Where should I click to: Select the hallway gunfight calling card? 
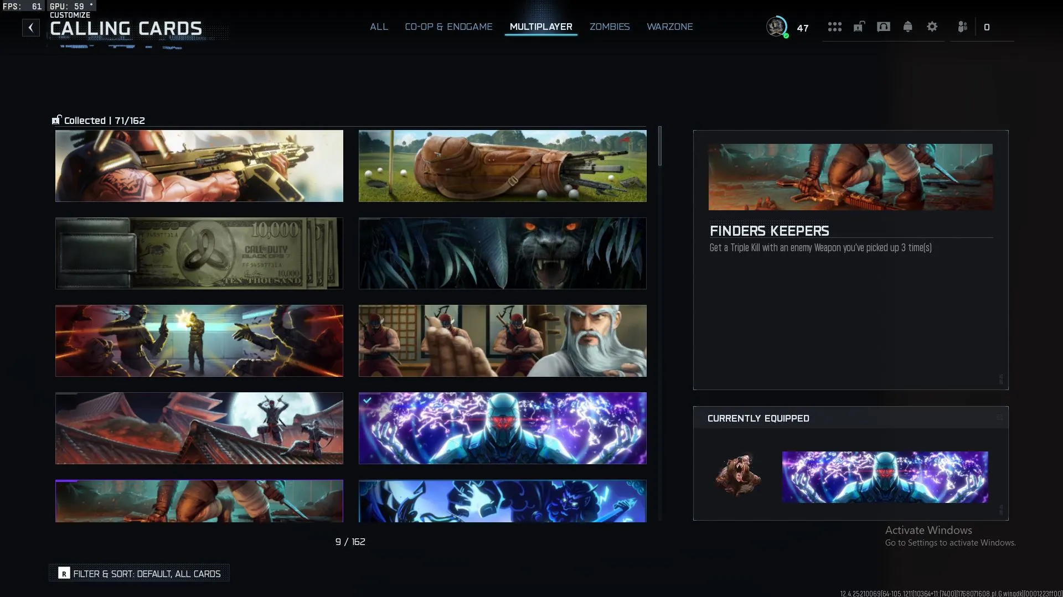[199, 341]
